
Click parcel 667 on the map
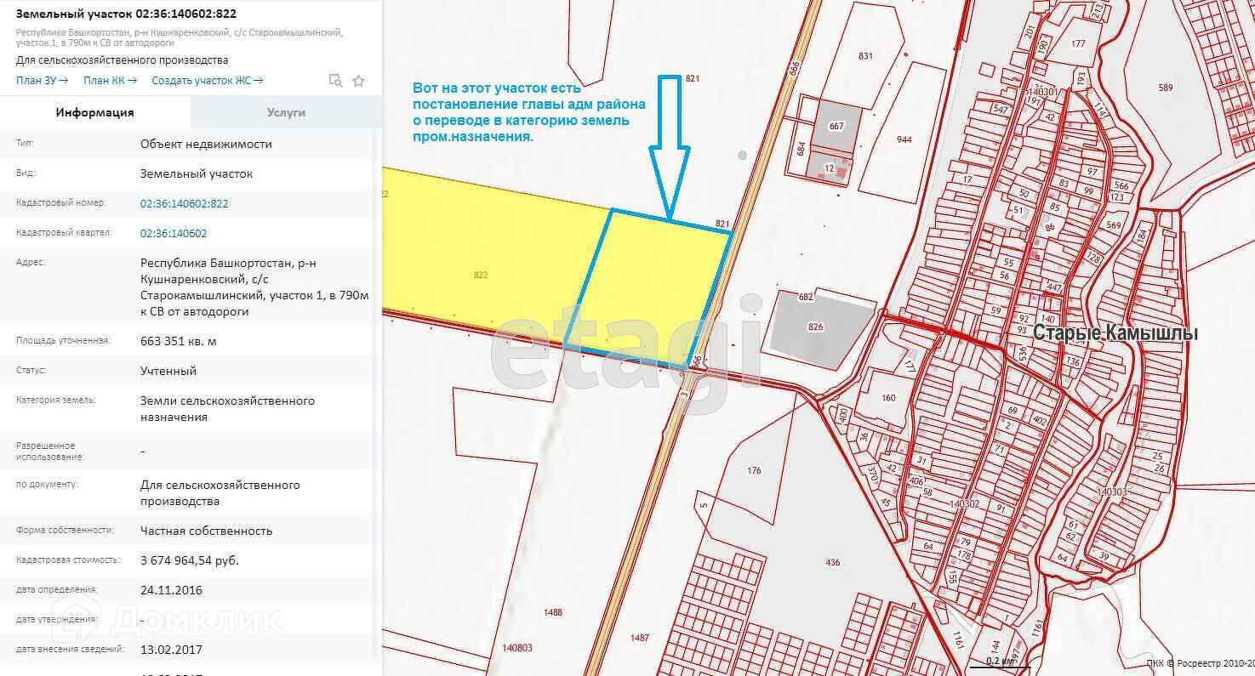(x=836, y=127)
